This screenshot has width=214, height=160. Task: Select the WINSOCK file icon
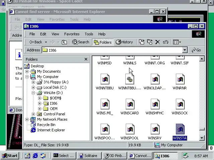(180, 104)
